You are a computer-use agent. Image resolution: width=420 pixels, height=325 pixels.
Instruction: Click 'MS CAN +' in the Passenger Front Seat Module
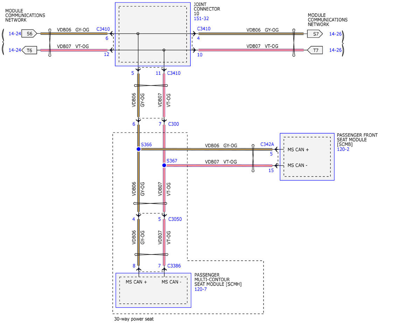[298, 150]
